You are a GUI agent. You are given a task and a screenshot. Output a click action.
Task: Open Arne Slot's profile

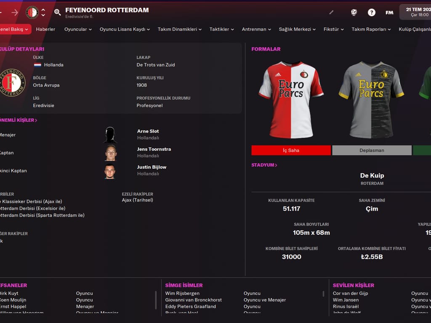148,131
